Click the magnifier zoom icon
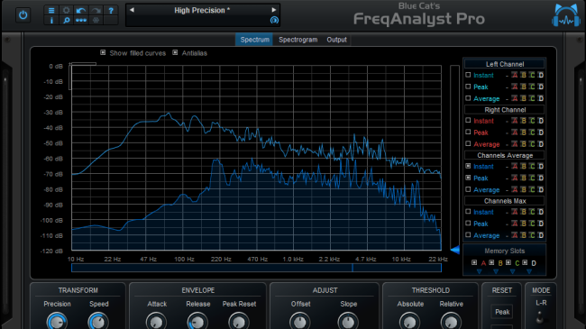Viewport: 586px width, 329px height. [x=66, y=20]
